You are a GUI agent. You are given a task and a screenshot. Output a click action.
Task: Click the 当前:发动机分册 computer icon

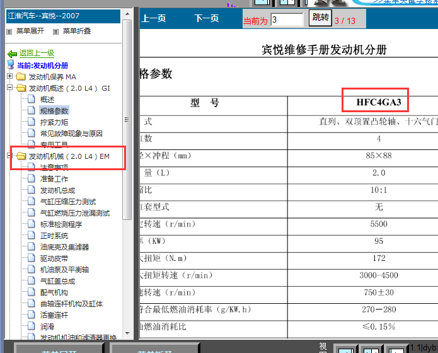tap(11, 64)
